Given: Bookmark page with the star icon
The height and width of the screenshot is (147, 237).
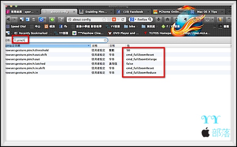Looking at the screenshot, I should (x=104, y=19).
